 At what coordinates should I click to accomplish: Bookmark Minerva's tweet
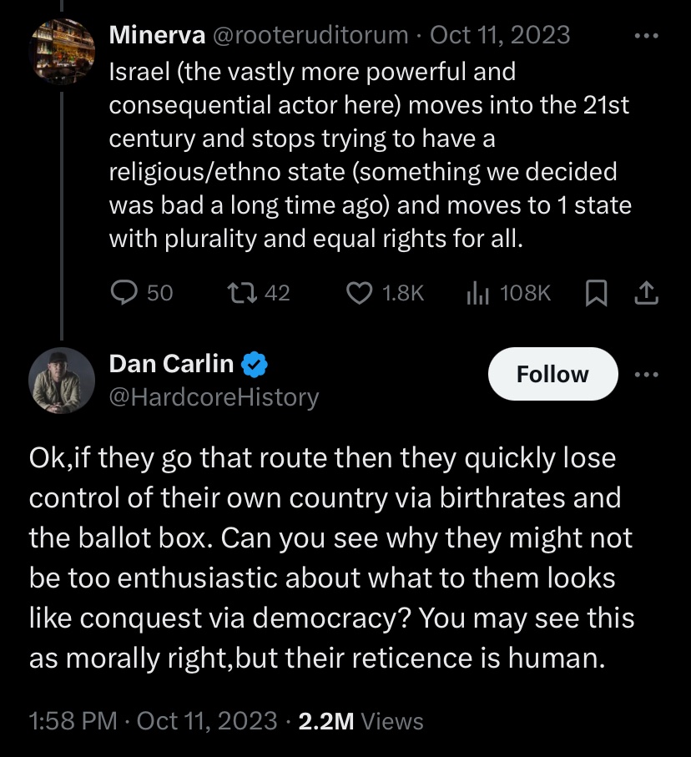[596, 292]
